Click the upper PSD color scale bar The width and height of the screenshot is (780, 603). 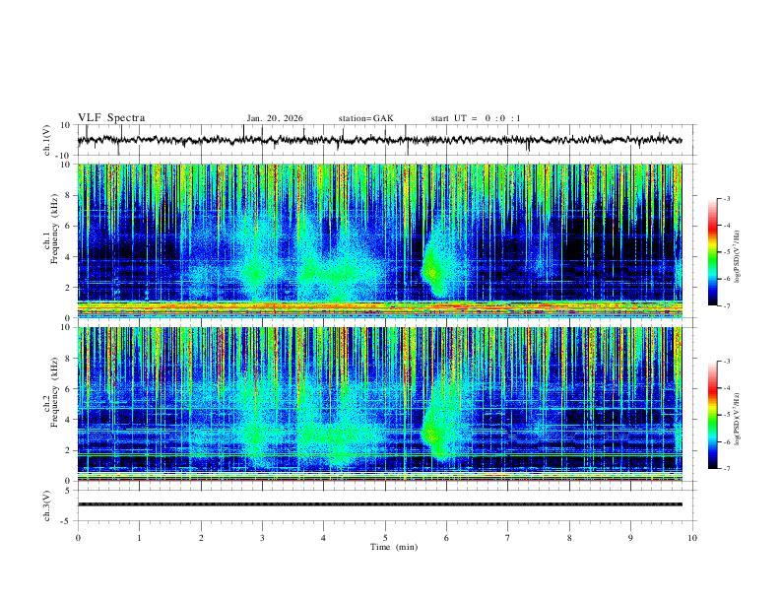tap(713, 252)
